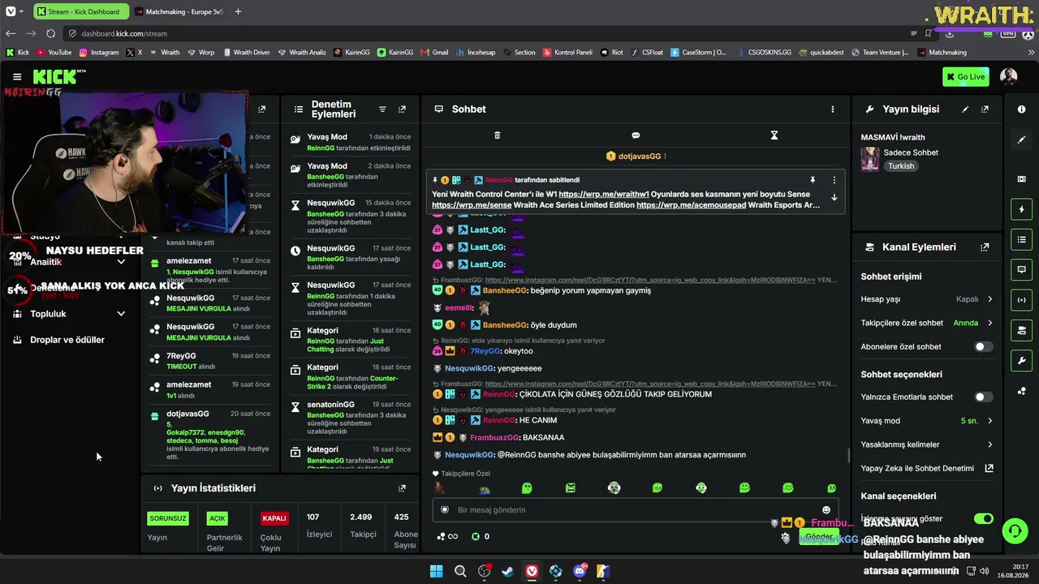
Task: Open a new browser tab
Action: 238,11
